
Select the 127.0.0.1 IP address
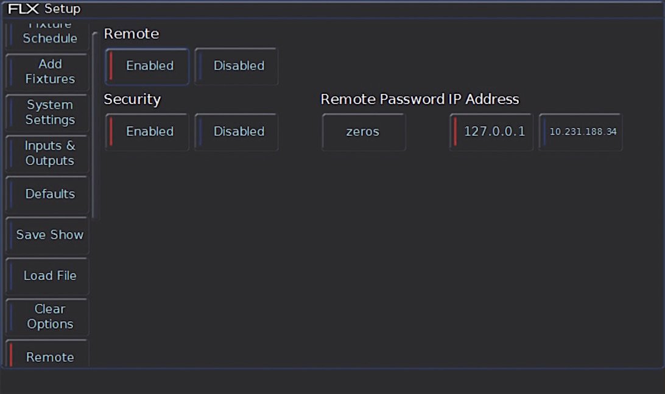pos(491,132)
